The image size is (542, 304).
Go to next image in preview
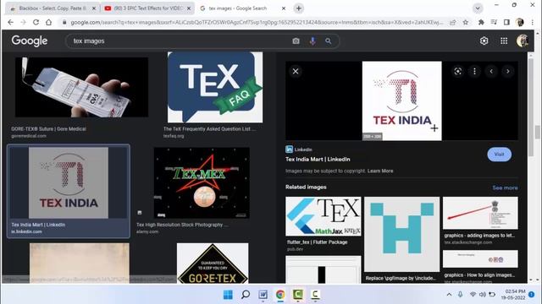click(x=508, y=71)
